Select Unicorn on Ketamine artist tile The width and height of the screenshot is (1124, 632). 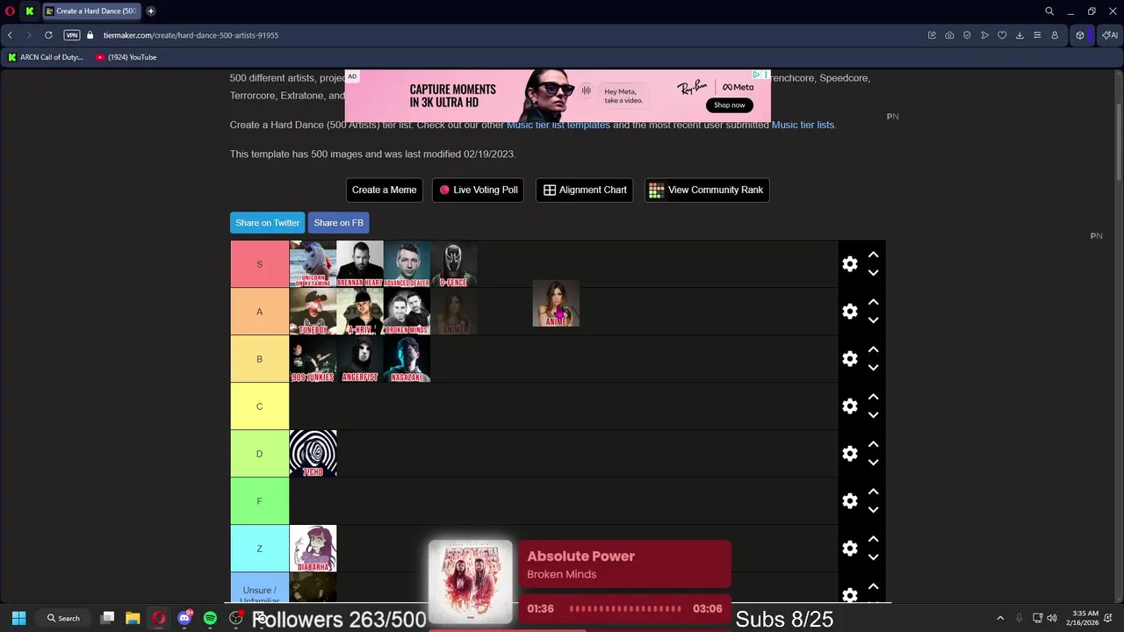click(313, 264)
